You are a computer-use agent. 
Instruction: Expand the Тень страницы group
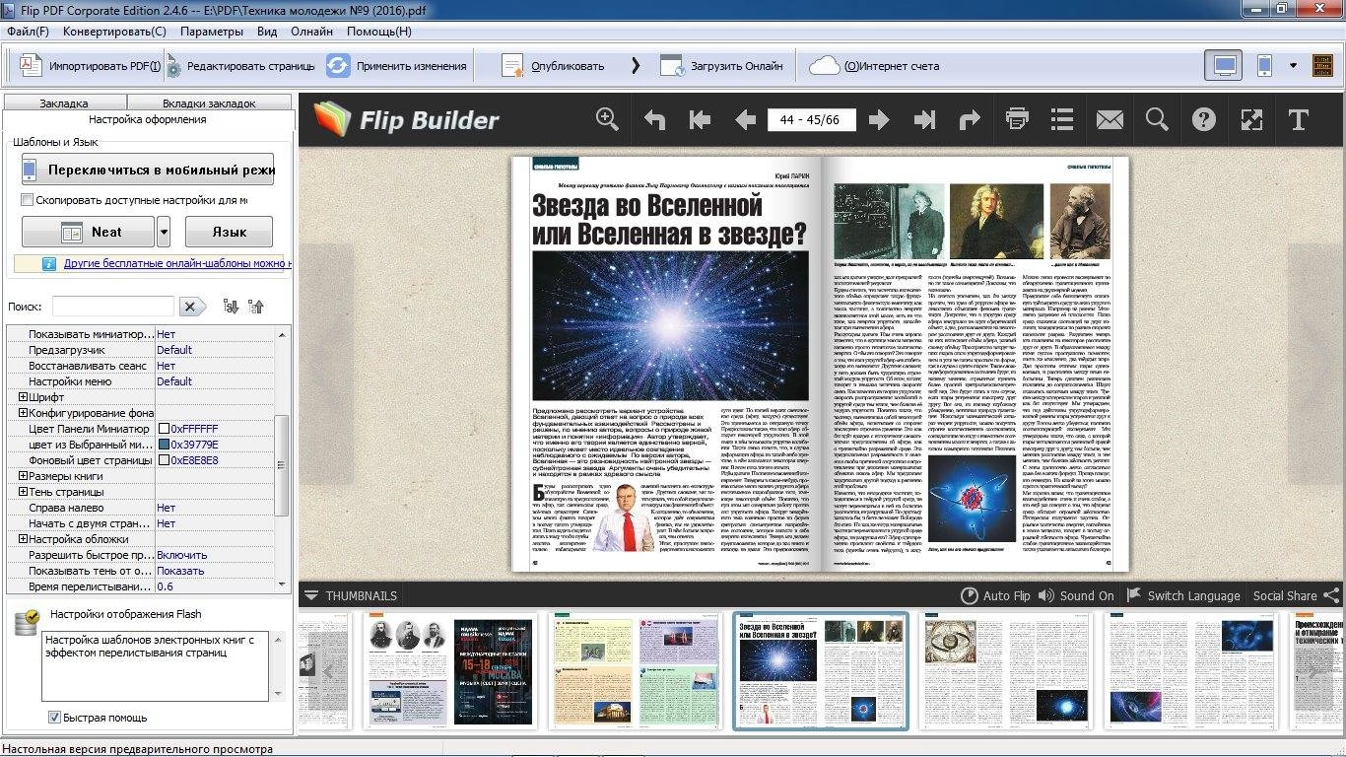pyautogui.click(x=24, y=492)
